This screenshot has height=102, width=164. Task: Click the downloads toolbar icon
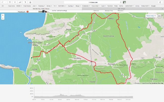(15, 2)
